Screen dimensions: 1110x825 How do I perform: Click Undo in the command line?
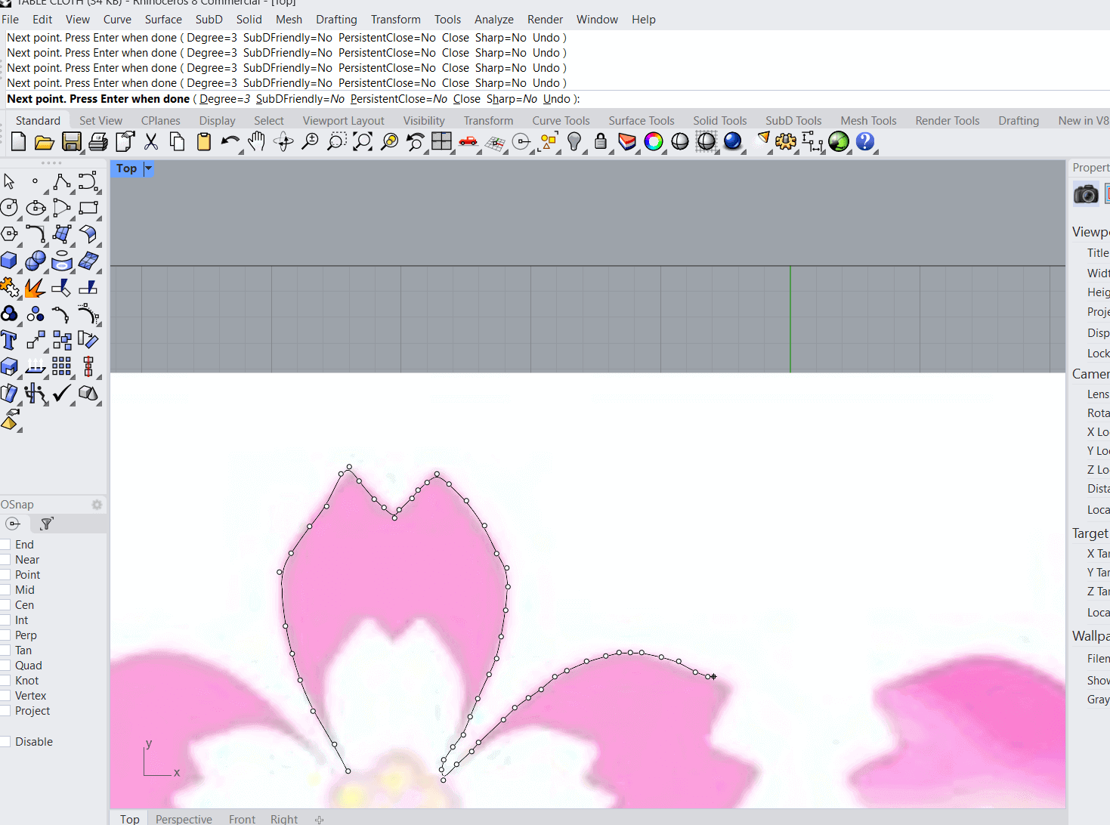(x=557, y=99)
